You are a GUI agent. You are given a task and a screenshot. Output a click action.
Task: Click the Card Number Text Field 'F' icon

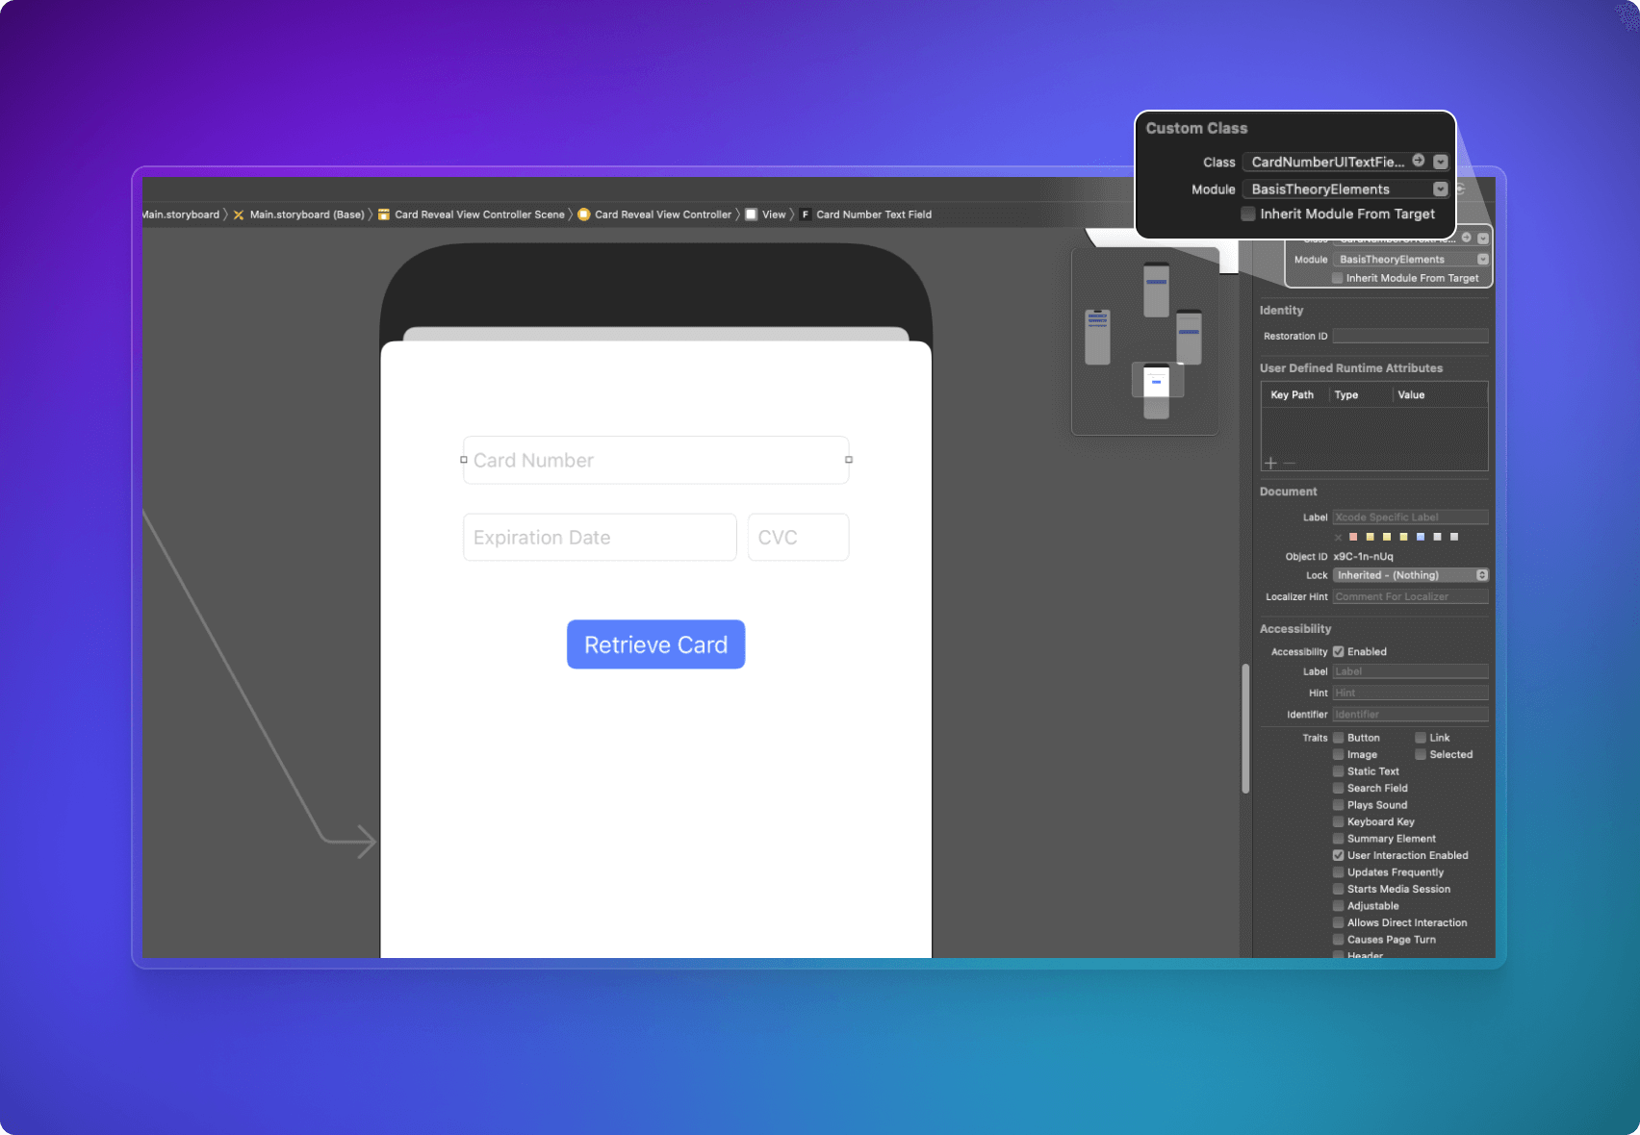805,214
